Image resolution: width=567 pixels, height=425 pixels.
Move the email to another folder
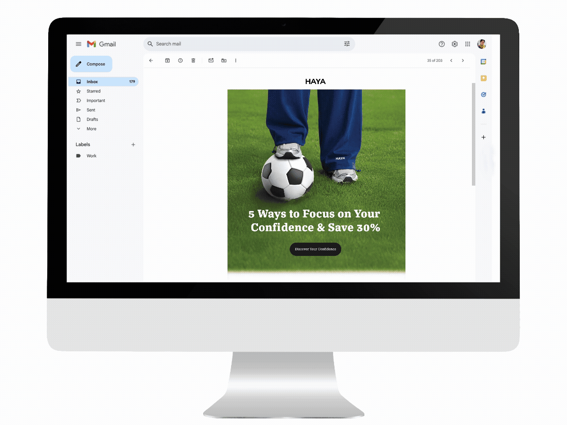(x=224, y=60)
